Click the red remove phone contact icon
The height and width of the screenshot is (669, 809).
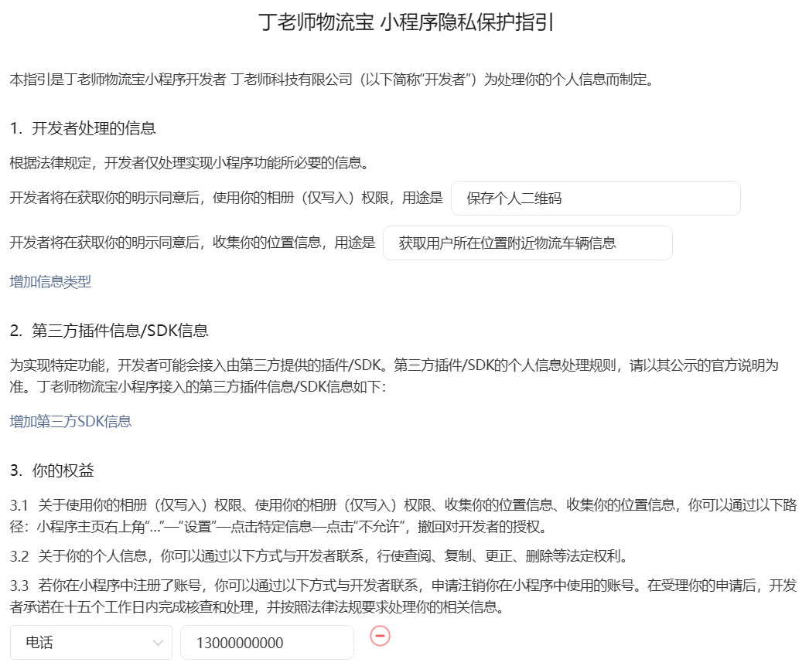point(380,636)
